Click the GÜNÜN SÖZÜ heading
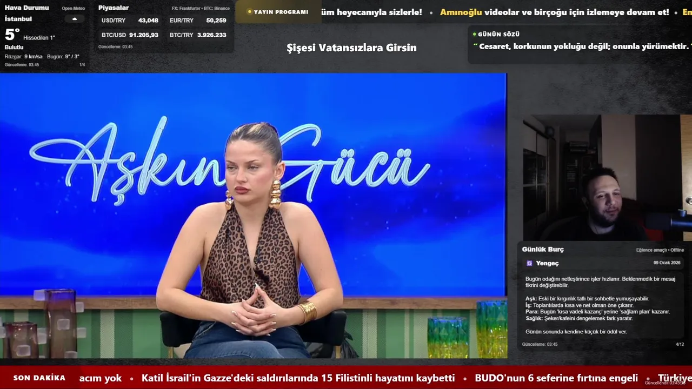This screenshot has height=389, width=692. click(498, 34)
